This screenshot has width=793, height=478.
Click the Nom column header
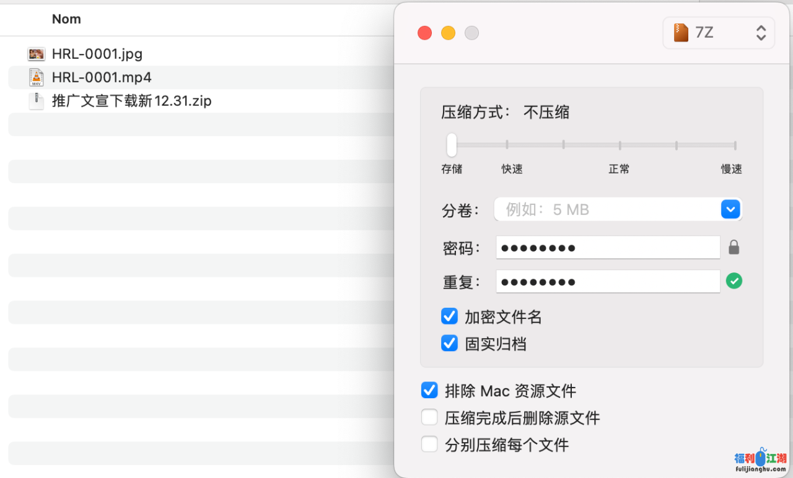click(66, 19)
